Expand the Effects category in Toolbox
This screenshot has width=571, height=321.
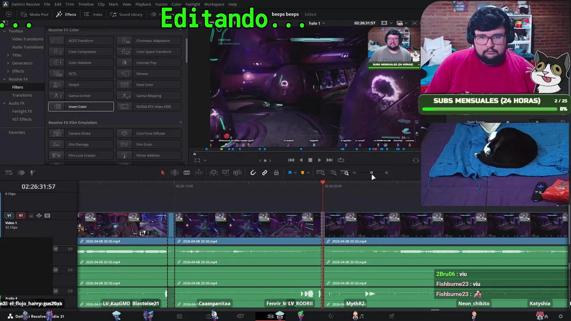pyautogui.click(x=8, y=71)
